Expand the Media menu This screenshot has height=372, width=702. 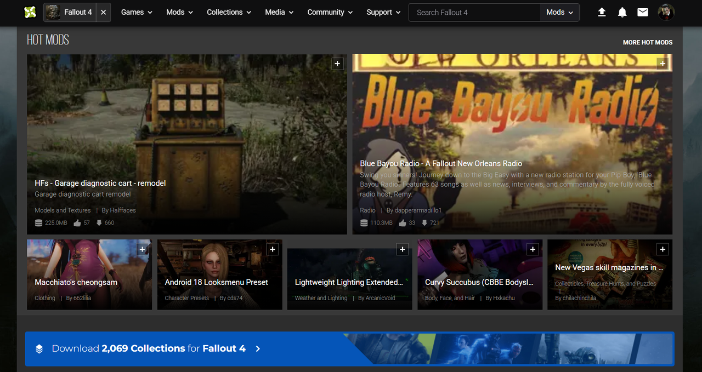click(x=279, y=12)
